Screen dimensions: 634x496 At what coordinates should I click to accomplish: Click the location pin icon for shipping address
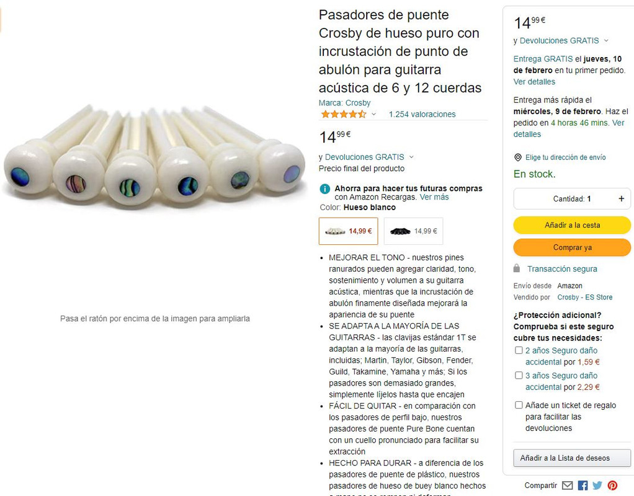click(517, 157)
